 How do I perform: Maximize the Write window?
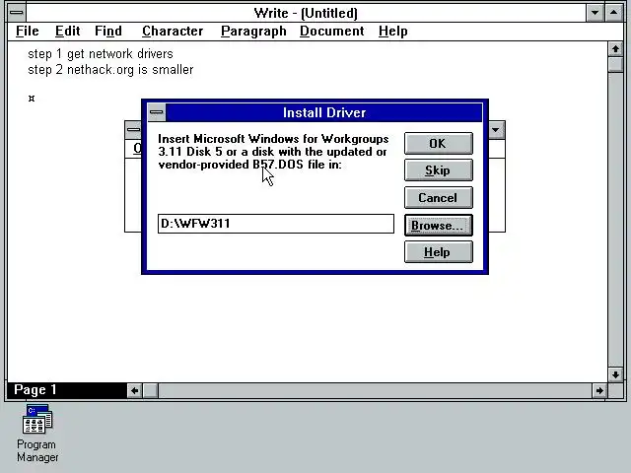click(x=613, y=13)
